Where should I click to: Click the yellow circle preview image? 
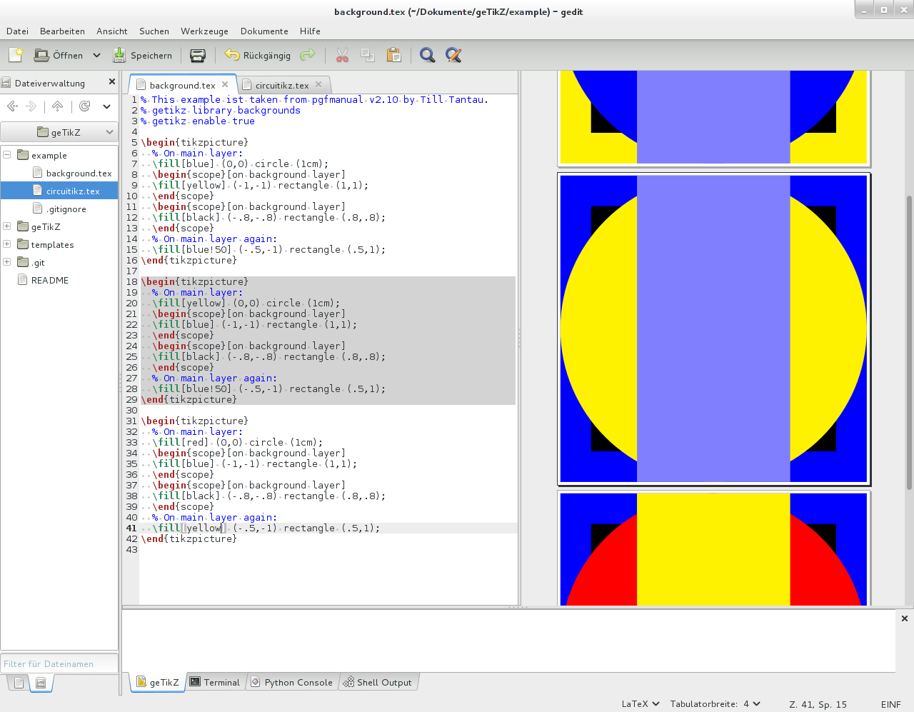coord(713,329)
